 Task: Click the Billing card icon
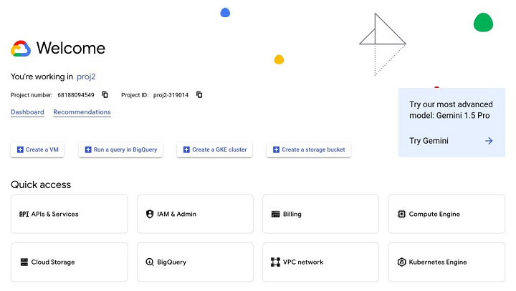point(276,214)
